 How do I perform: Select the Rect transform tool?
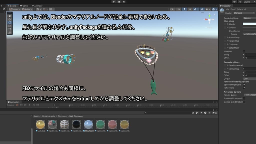click(10, 29)
